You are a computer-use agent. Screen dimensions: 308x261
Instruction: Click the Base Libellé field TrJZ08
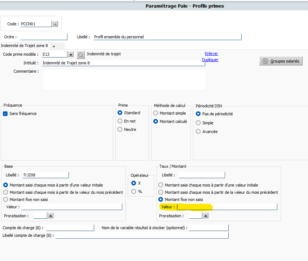coord(46,175)
